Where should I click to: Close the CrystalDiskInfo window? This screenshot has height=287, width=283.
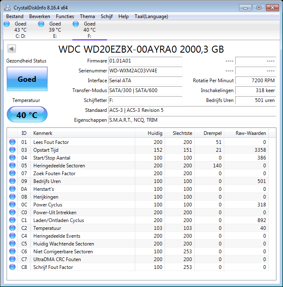tap(272, 8)
